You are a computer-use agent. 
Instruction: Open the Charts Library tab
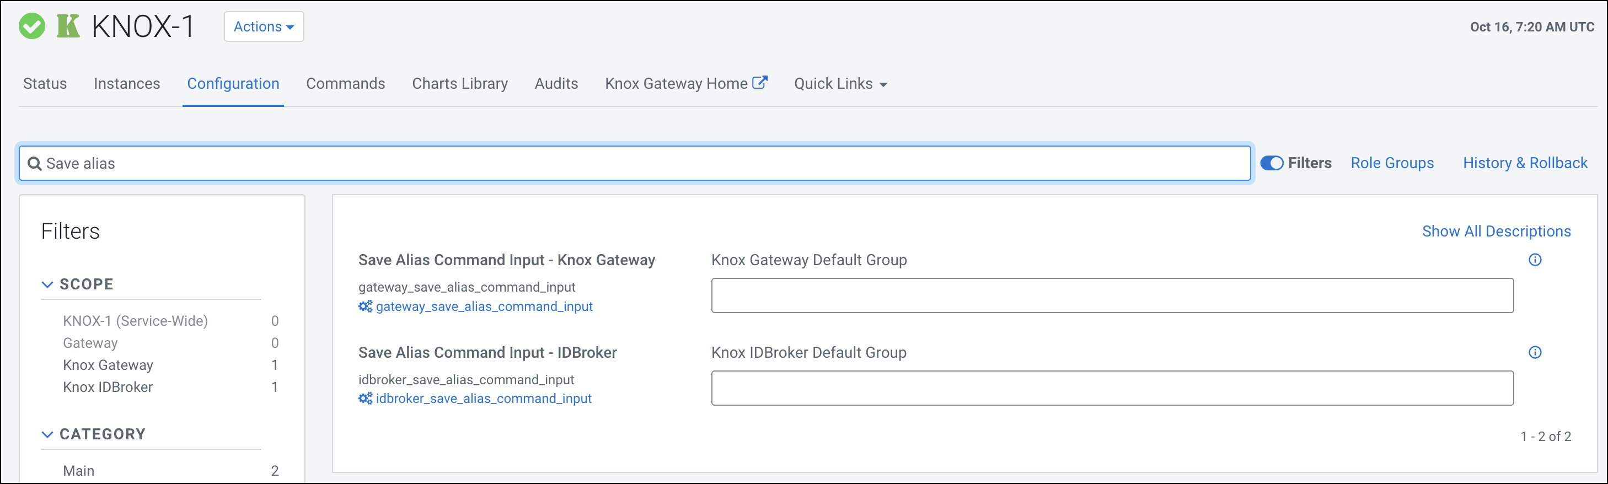pos(459,84)
